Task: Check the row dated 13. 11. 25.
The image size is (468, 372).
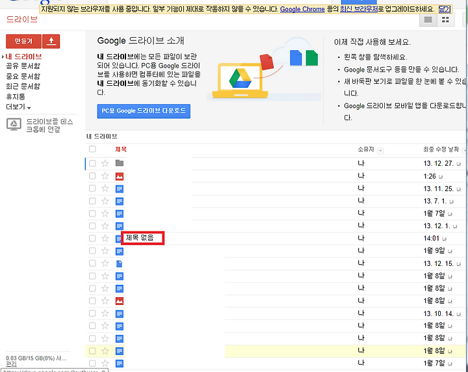Action: [92, 189]
